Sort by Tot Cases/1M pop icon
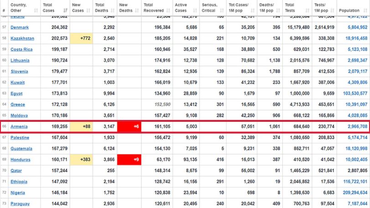This screenshot has height=208, width=370. click(x=252, y=10)
